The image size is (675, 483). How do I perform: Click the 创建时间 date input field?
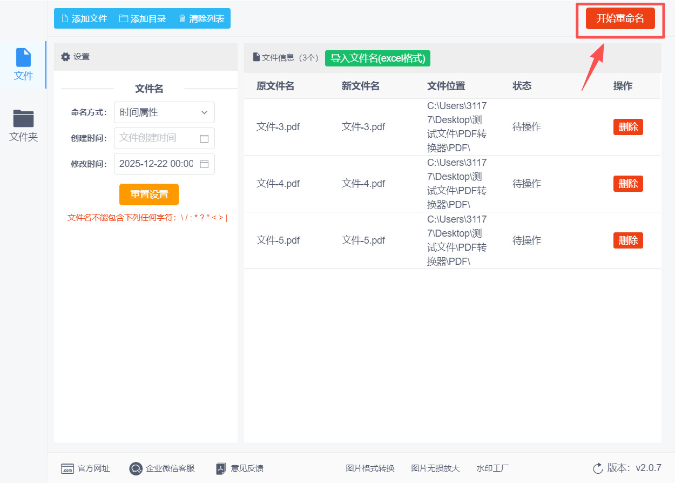(x=164, y=138)
